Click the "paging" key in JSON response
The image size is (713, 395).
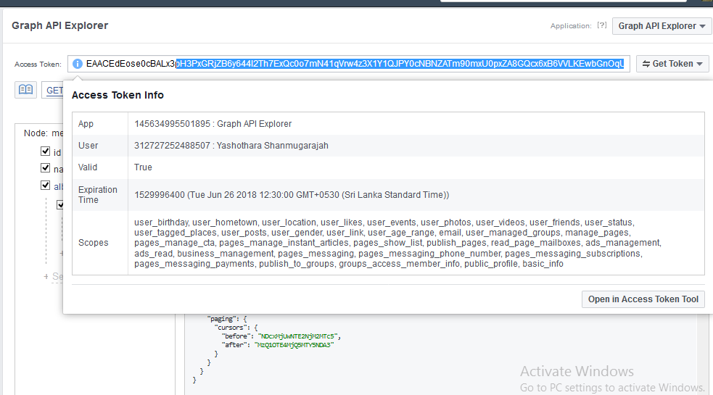point(221,319)
